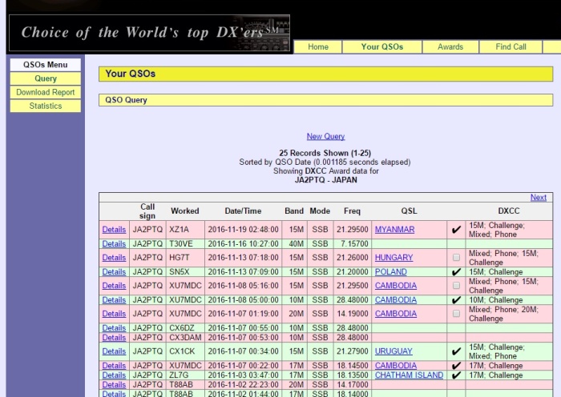This screenshot has width=561, height=397.
Task: Click the QSO Query section bar
Action: (x=325, y=100)
